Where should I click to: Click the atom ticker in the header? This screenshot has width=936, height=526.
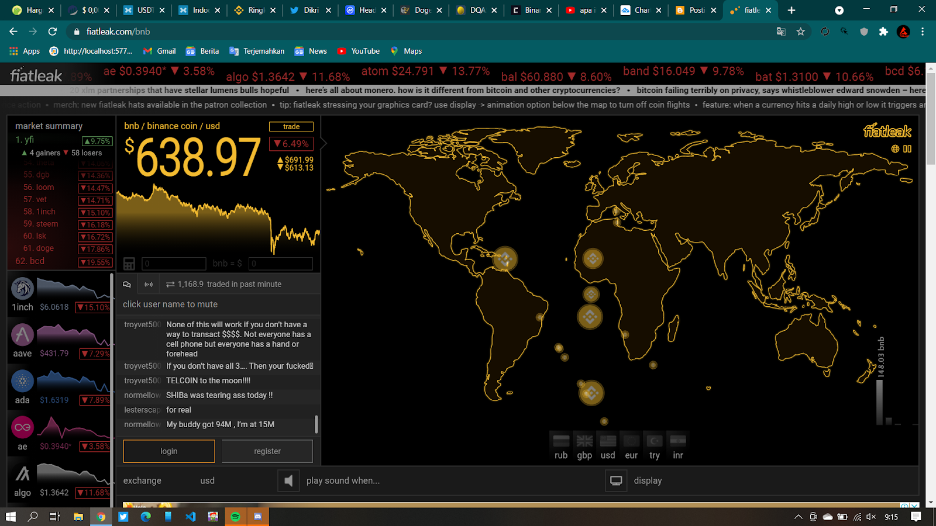pyautogui.click(x=425, y=71)
